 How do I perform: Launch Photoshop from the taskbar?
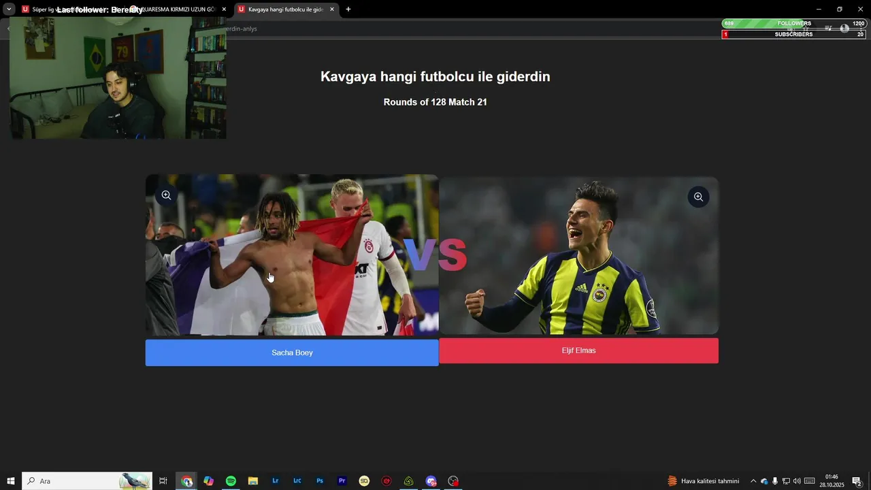(320, 481)
